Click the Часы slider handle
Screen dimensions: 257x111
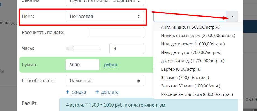pyautogui.click(x=71, y=48)
